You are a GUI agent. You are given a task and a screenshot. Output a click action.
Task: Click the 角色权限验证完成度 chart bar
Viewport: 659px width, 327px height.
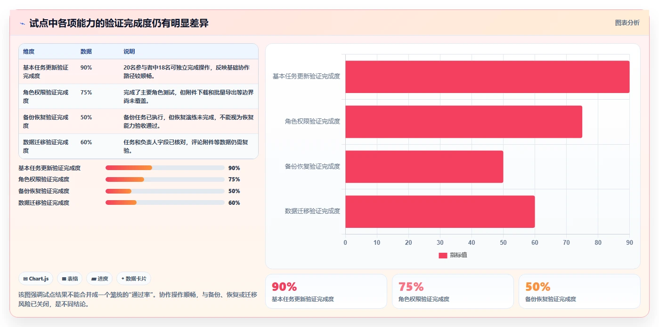464,122
